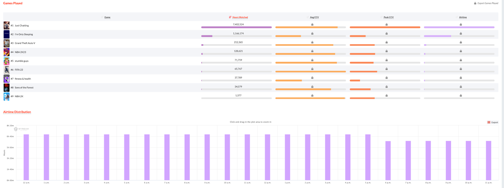Click Airtime lock icon for Grand Theft Auto V
The width and height of the screenshot is (504, 188).
click(x=461, y=42)
